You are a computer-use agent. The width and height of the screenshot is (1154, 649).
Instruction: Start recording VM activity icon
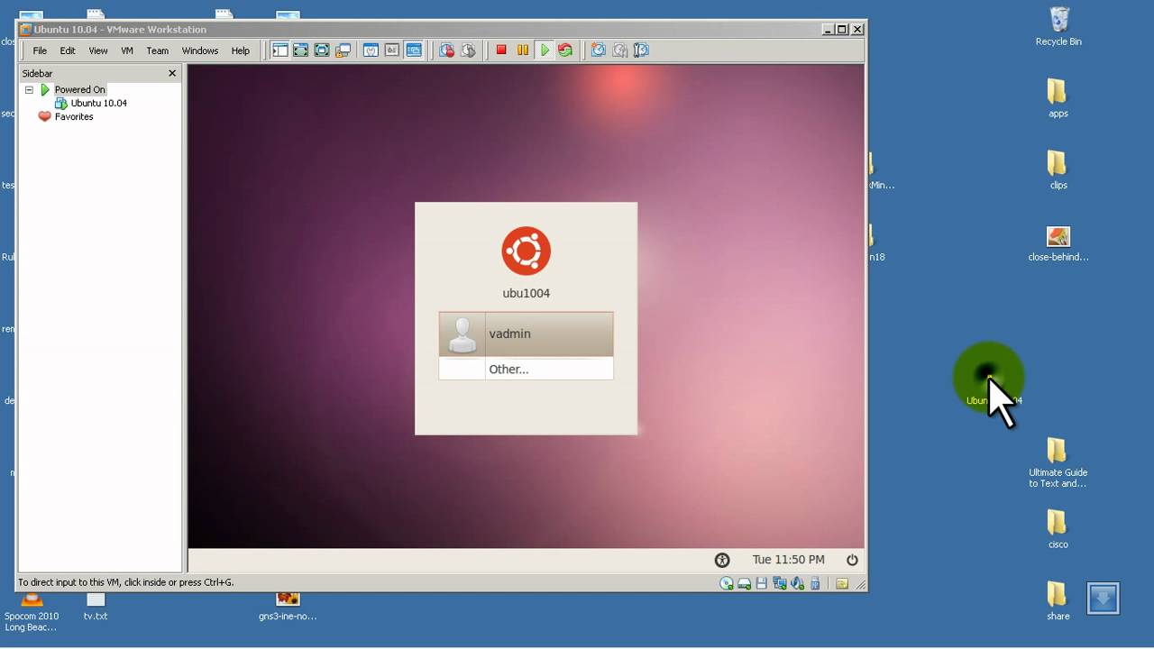[446, 50]
